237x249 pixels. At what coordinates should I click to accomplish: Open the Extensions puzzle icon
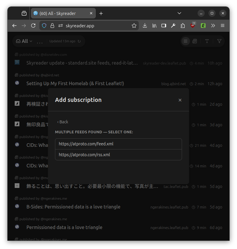point(183,26)
